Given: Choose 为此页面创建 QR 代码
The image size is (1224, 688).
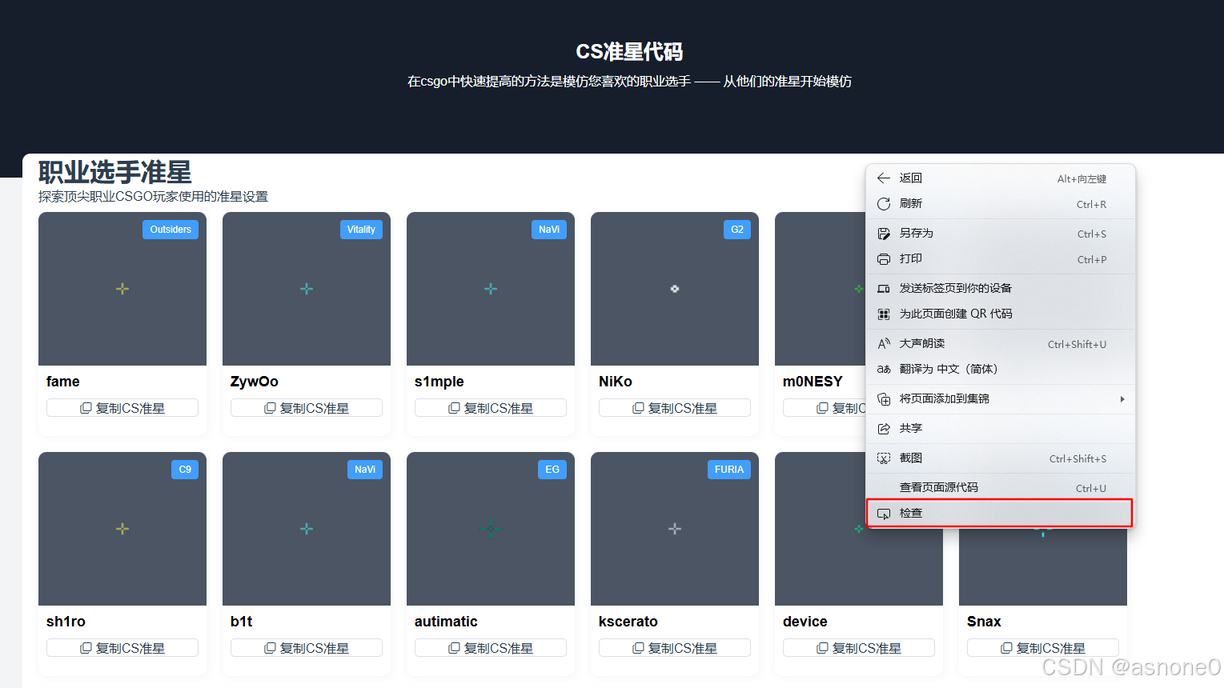Looking at the screenshot, I should pyautogui.click(x=1000, y=314).
